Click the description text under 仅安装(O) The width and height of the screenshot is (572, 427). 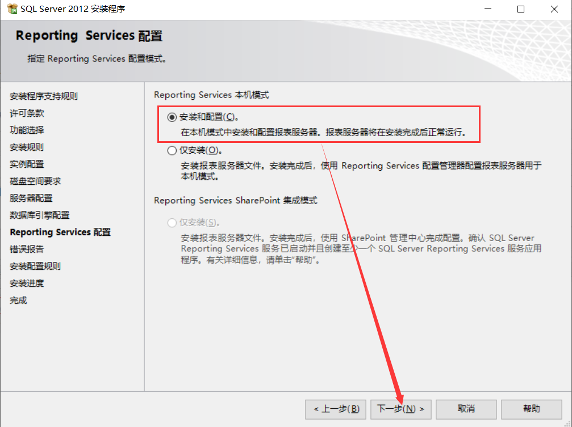tap(361, 171)
